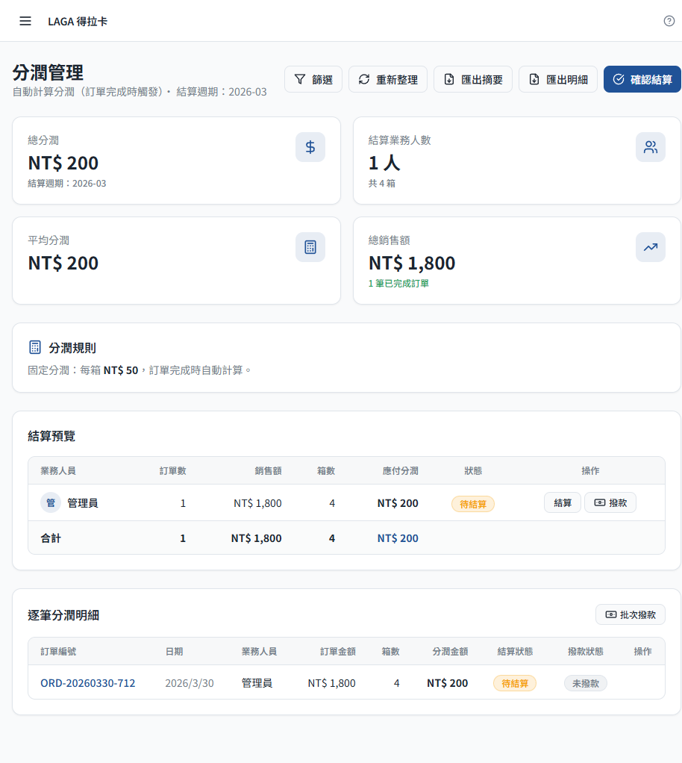682x763 pixels.
Task: Click the 訂單編號 column header
Action: coord(58,651)
